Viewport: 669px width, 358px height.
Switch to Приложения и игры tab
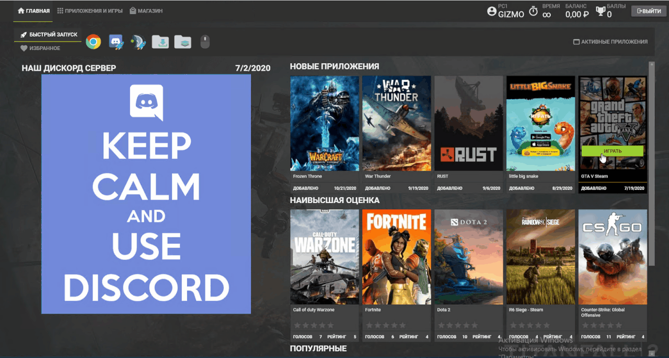click(89, 10)
